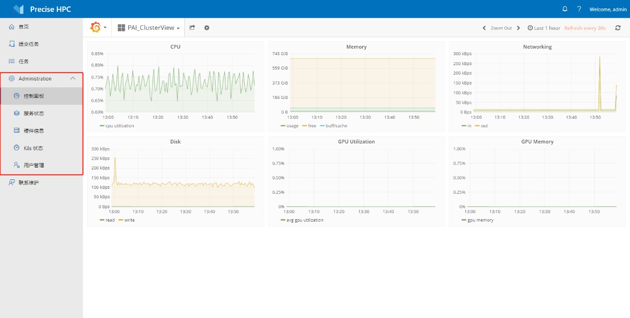
Task: Open the Networking panel title menu
Action: click(537, 47)
